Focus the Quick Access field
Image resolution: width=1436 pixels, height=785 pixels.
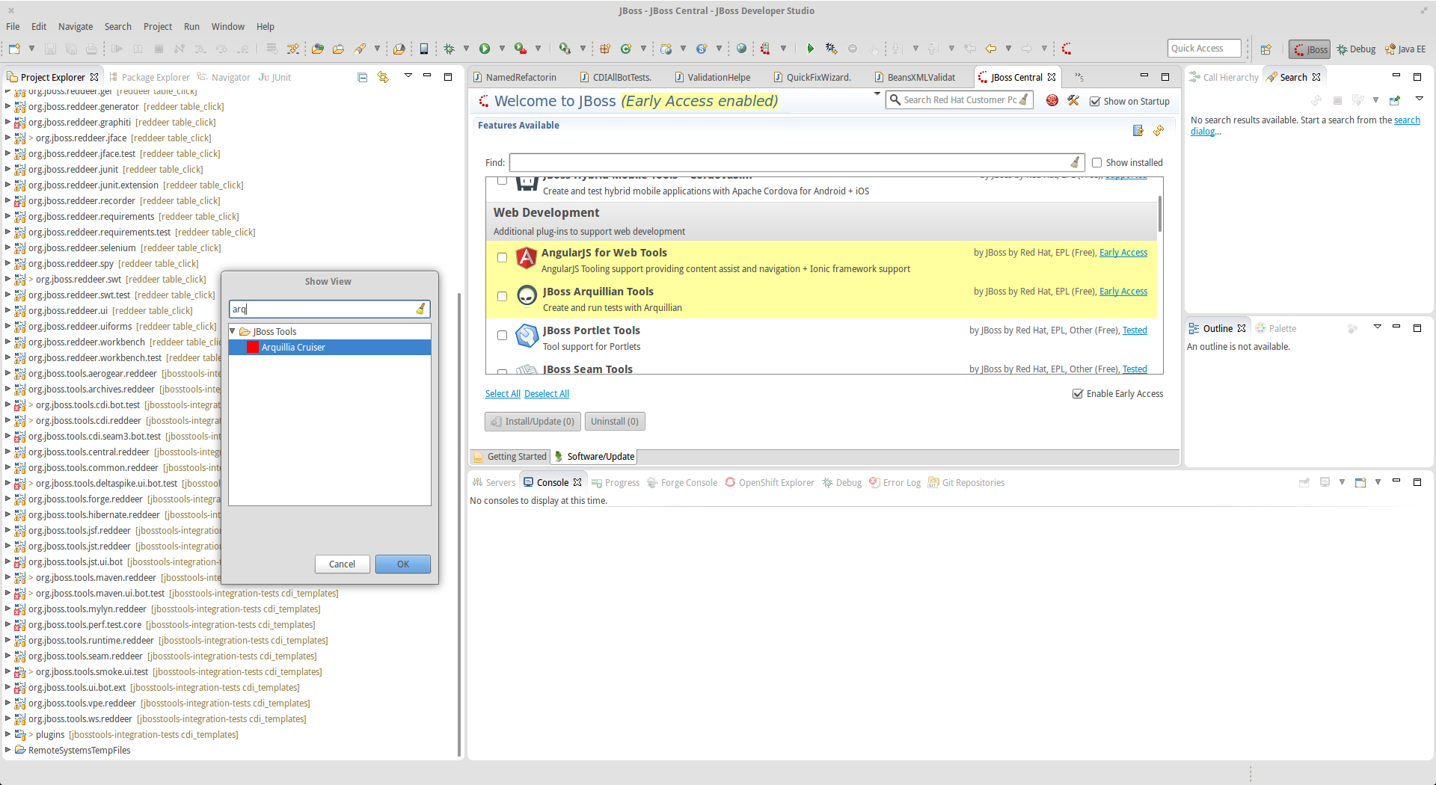(1204, 49)
